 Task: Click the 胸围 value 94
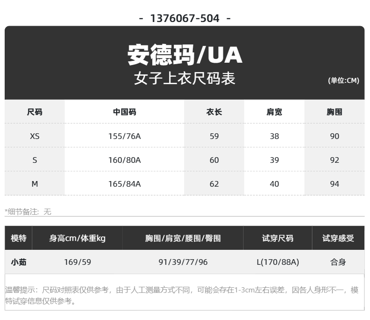[x=334, y=184]
